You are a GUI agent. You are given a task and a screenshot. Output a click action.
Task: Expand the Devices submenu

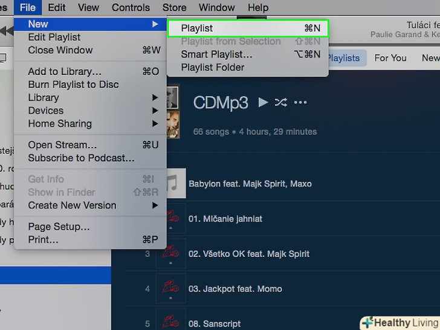click(90, 111)
